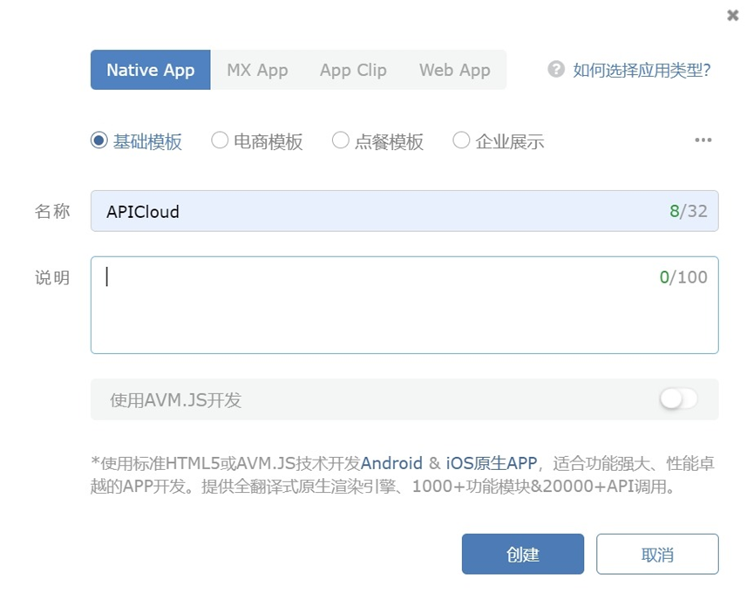Open the Web App tab

454,70
